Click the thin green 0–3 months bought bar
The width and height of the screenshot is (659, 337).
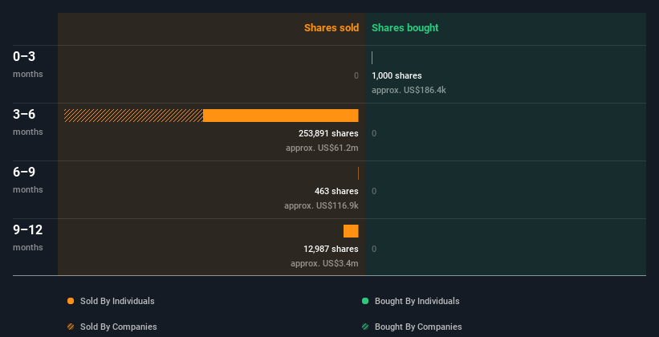pos(372,58)
